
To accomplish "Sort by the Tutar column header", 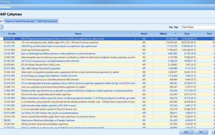I will (x=187, y=33).
